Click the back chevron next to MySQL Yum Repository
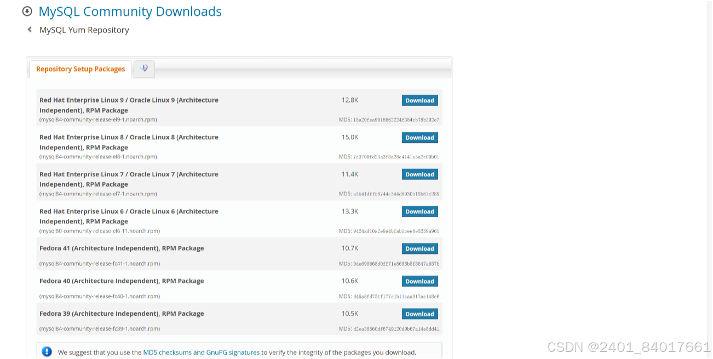 click(29, 30)
